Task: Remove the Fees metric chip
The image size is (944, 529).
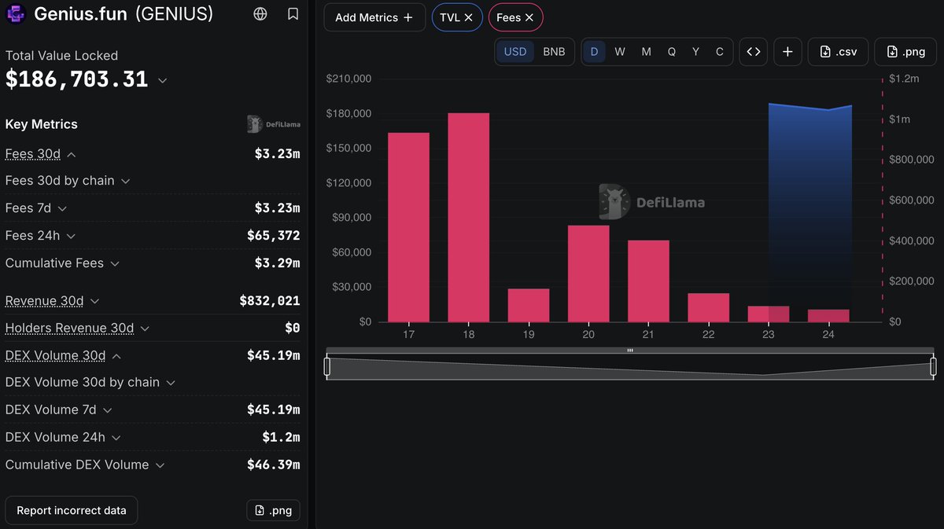Action: 529,17
